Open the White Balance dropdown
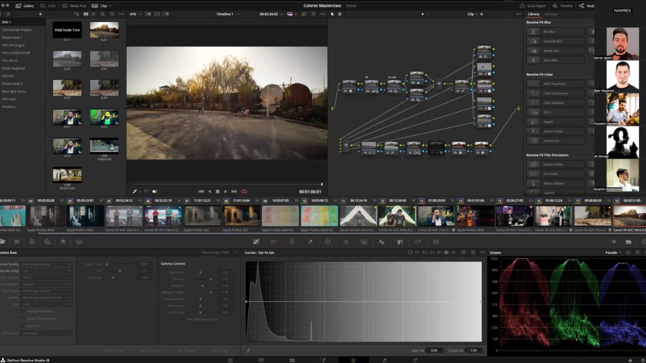 pyautogui.click(x=47, y=284)
